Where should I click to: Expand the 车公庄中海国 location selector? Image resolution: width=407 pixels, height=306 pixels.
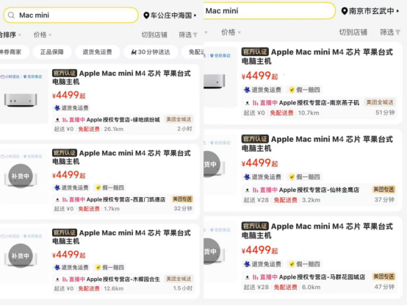click(x=170, y=15)
